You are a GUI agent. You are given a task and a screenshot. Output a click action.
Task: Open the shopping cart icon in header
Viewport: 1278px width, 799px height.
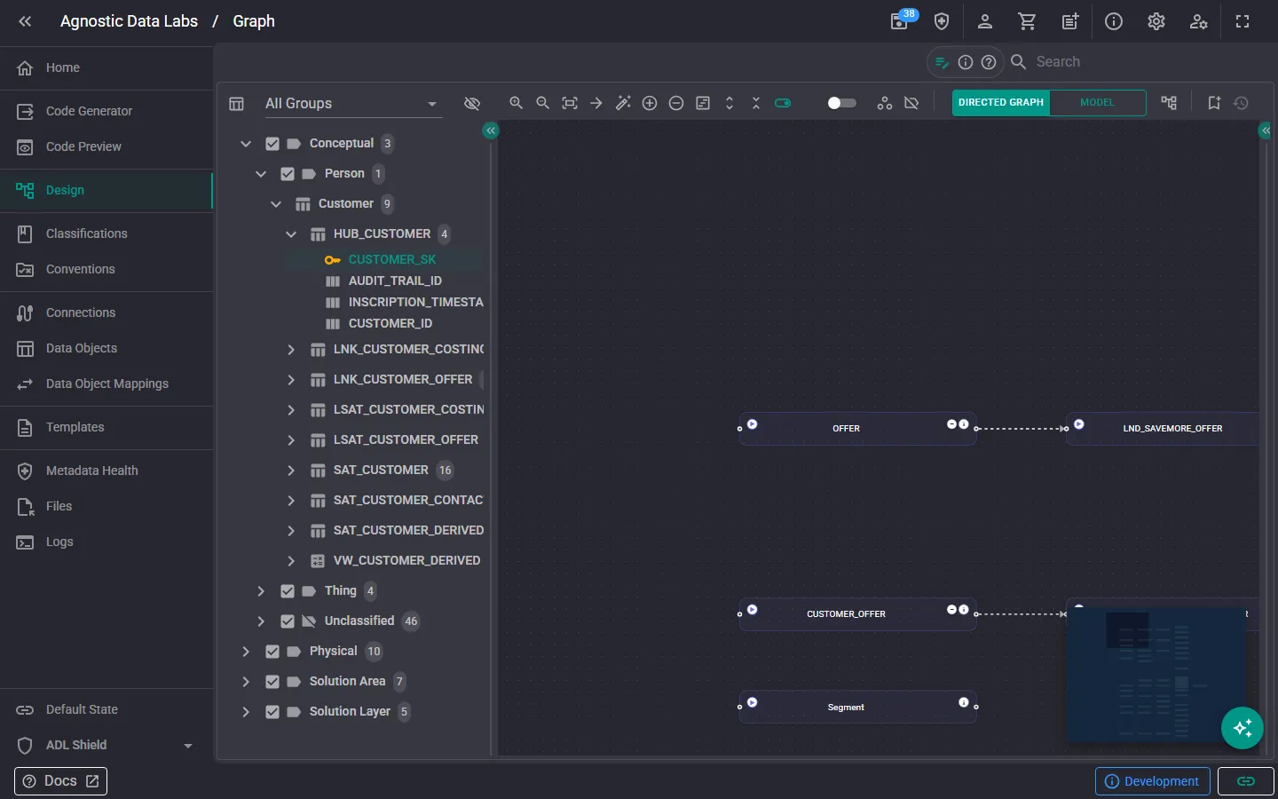pyautogui.click(x=1028, y=21)
